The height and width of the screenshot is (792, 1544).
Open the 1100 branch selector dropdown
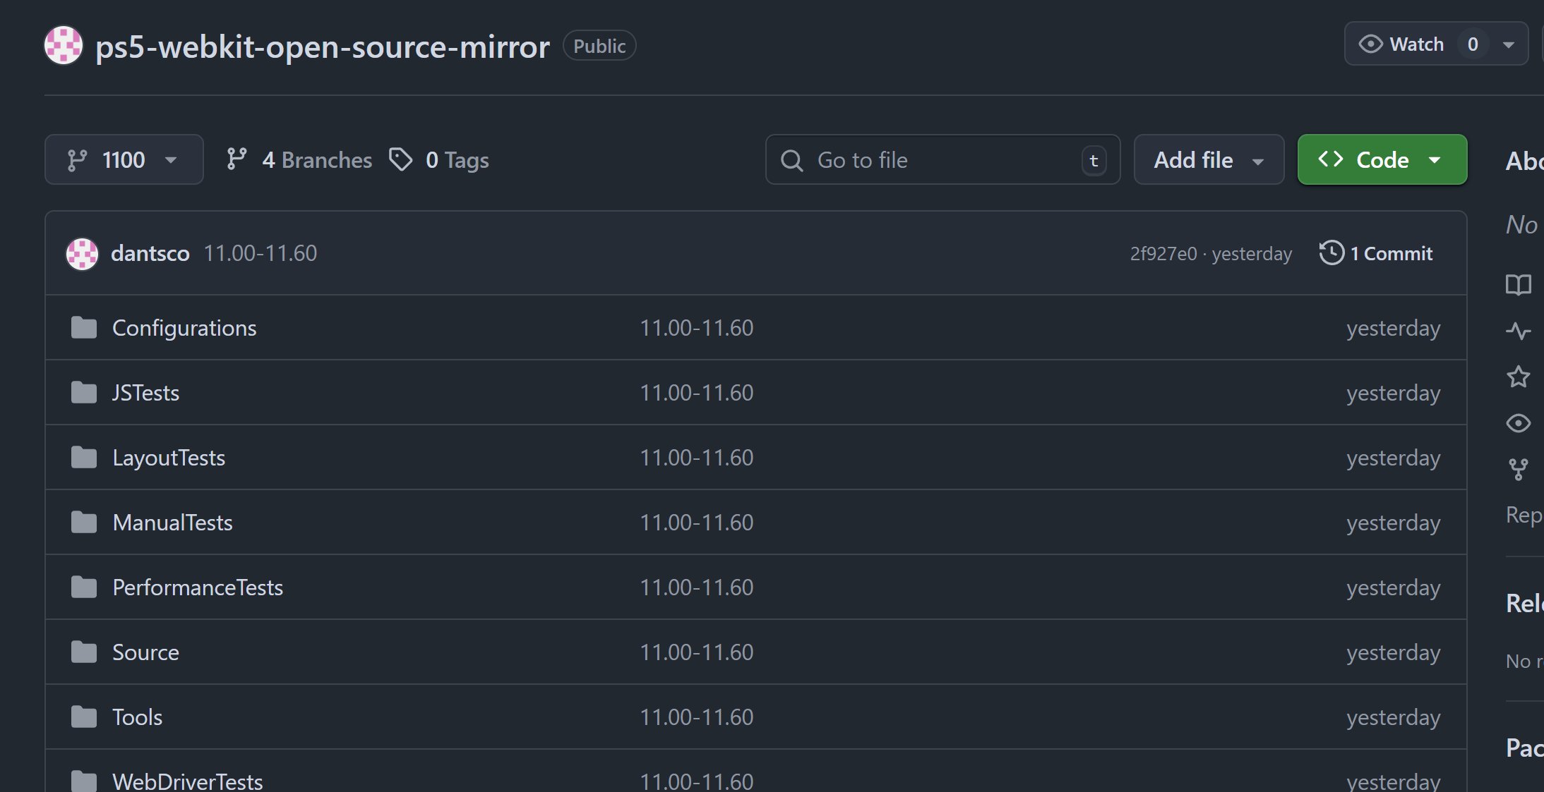tap(124, 159)
